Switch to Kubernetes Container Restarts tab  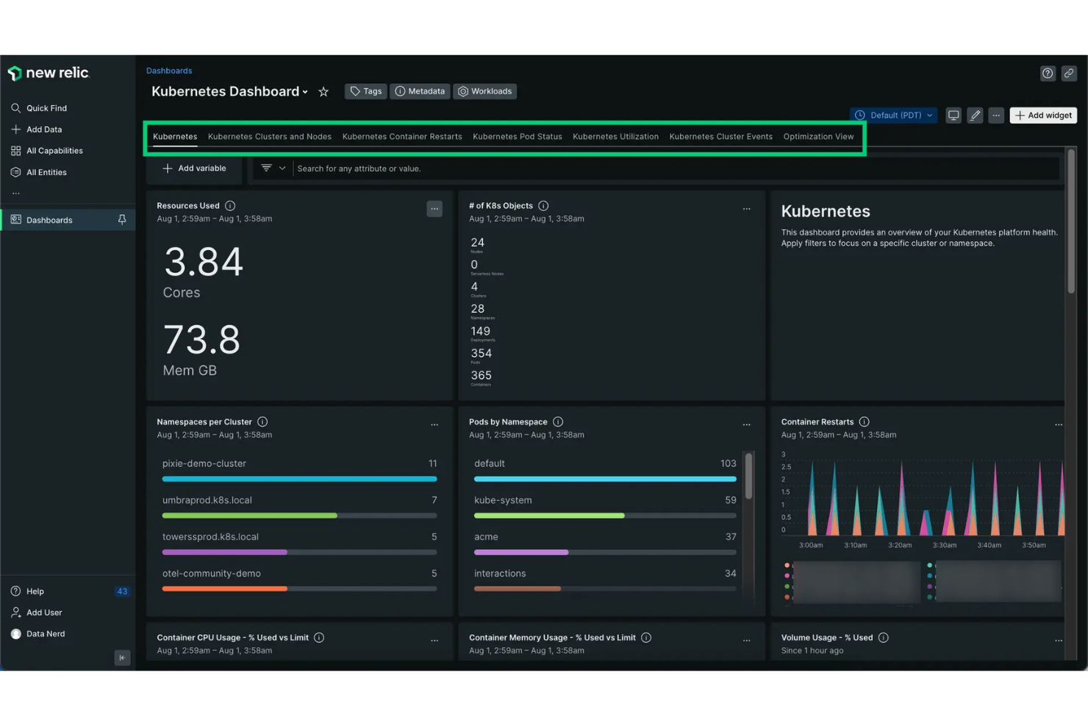pos(402,137)
